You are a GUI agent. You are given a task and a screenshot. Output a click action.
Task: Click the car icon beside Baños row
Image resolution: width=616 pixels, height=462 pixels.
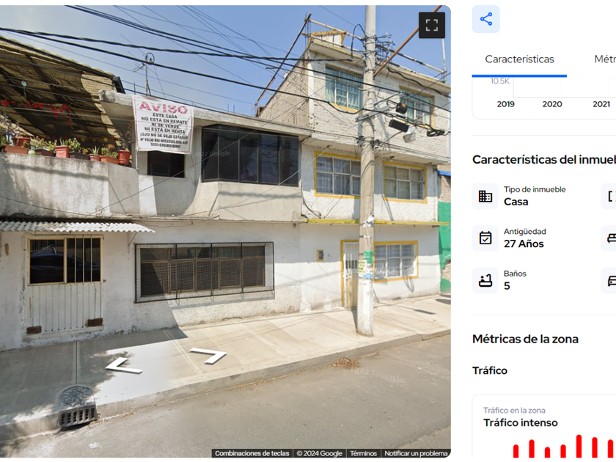(x=610, y=280)
